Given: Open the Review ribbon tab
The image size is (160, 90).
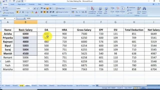Looking at the screenshot, I should (x=47, y=4).
